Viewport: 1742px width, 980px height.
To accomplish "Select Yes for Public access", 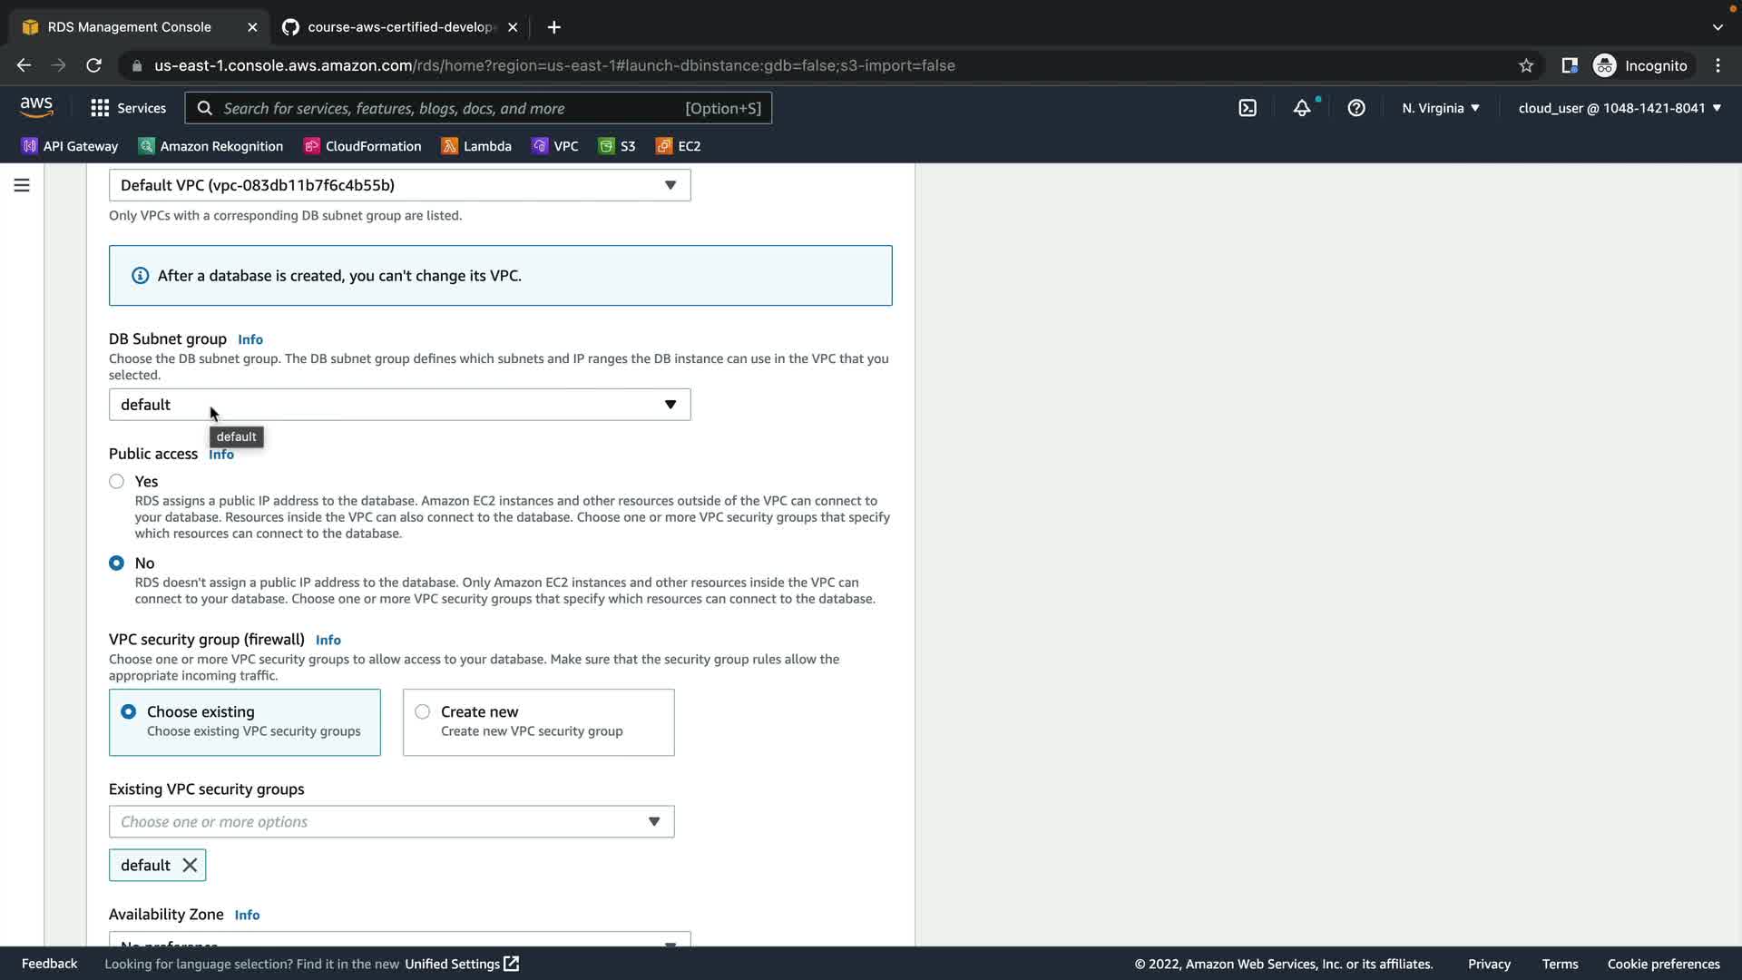I will tap(117, 482).
